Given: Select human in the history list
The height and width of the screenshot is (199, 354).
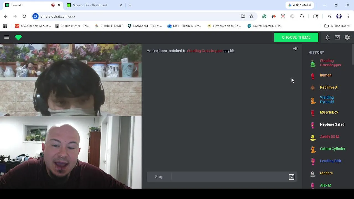Looking at the screenshot, I should pos(326,75).
